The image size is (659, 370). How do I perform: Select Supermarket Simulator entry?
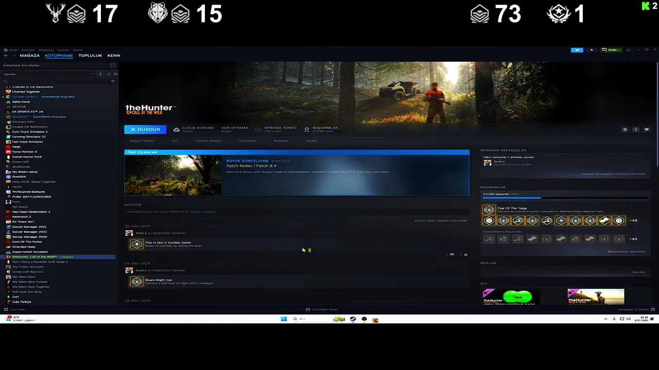(30, 252)
